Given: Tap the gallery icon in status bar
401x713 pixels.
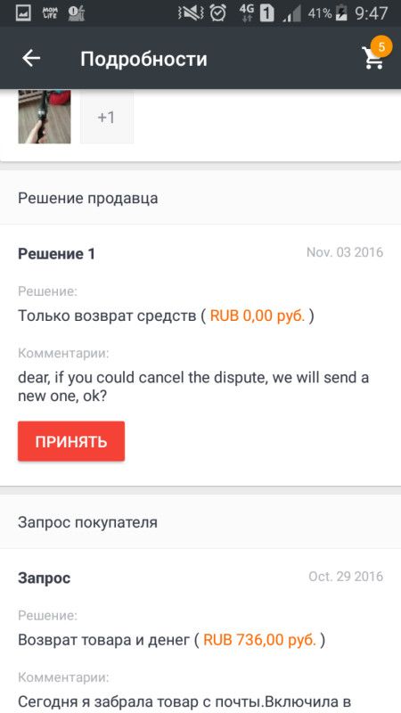Looking at the screenshot, I should point(23,13).
